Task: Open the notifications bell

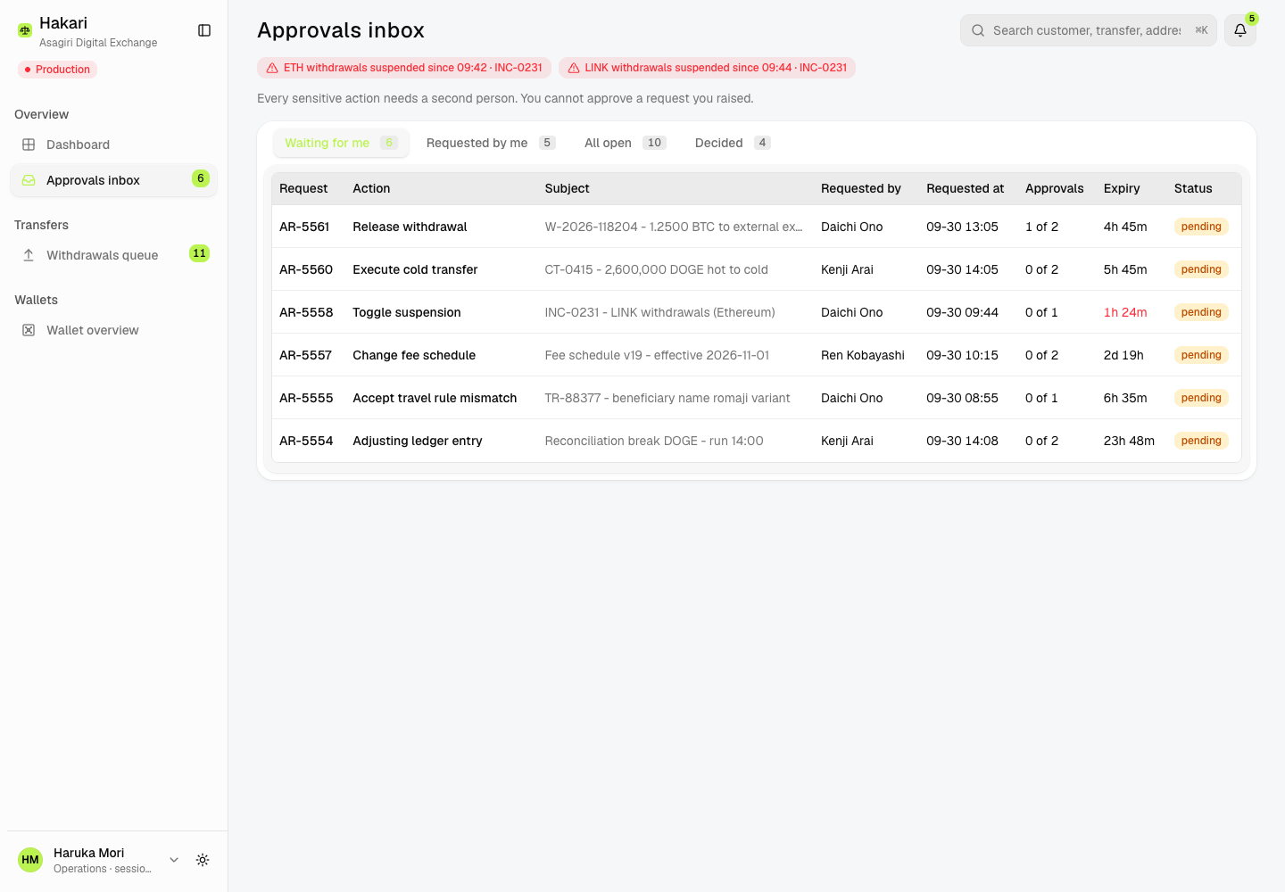Action: pos(1240,30)
